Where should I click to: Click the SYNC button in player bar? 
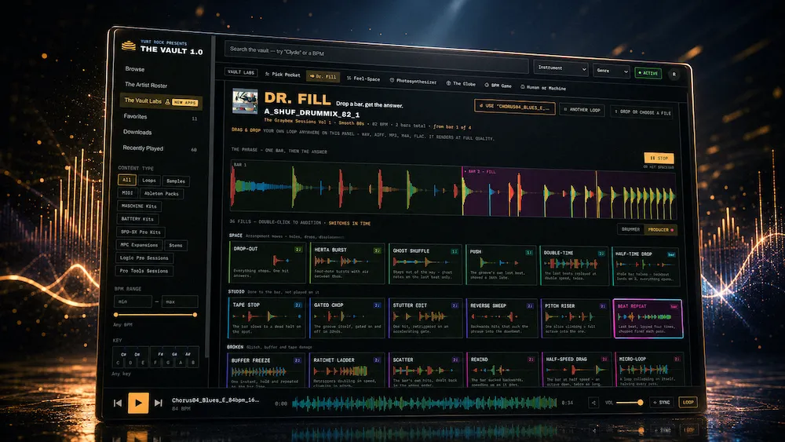[661, 403]
